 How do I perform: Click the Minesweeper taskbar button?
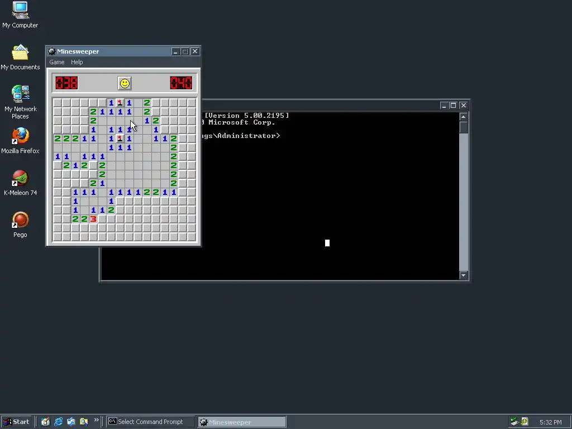(x=242, y=422)
